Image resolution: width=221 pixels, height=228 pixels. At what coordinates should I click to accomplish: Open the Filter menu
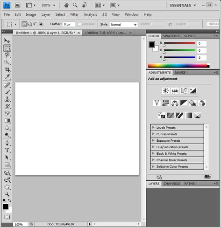click(x=74, y=14)
